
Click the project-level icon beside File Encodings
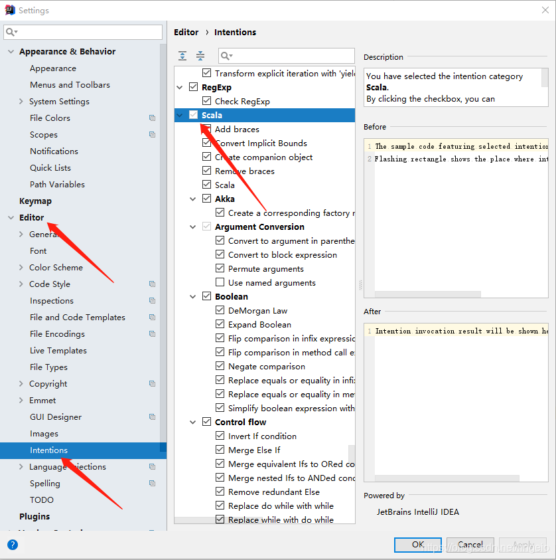click(153, 334)
